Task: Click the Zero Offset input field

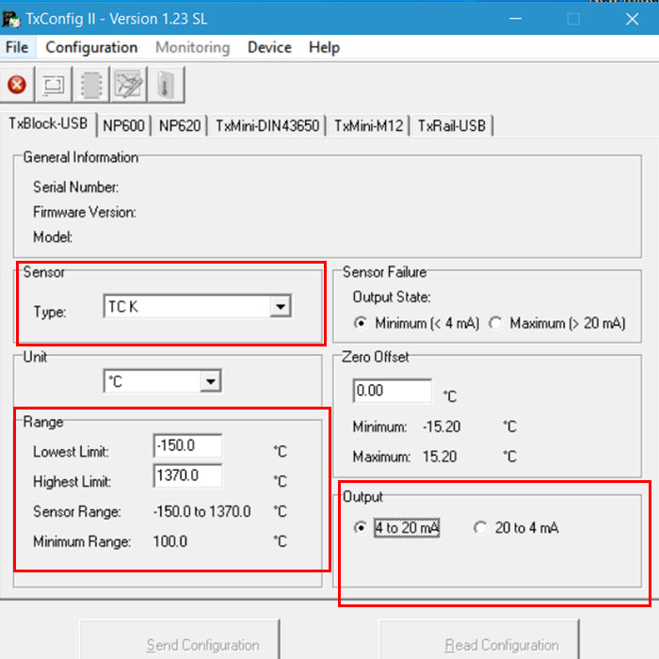Action: click(393, 391)
